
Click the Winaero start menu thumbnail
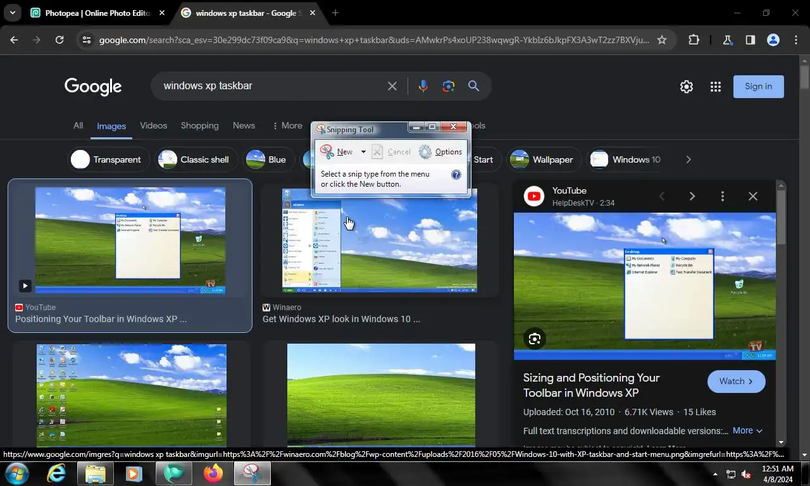(380, 240)
